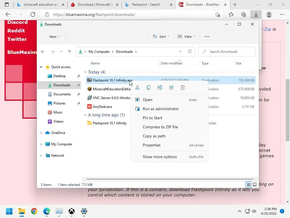290x218 pixels.
Task: Click the Reddit link on webpage
Action: (x=16, y=31)
